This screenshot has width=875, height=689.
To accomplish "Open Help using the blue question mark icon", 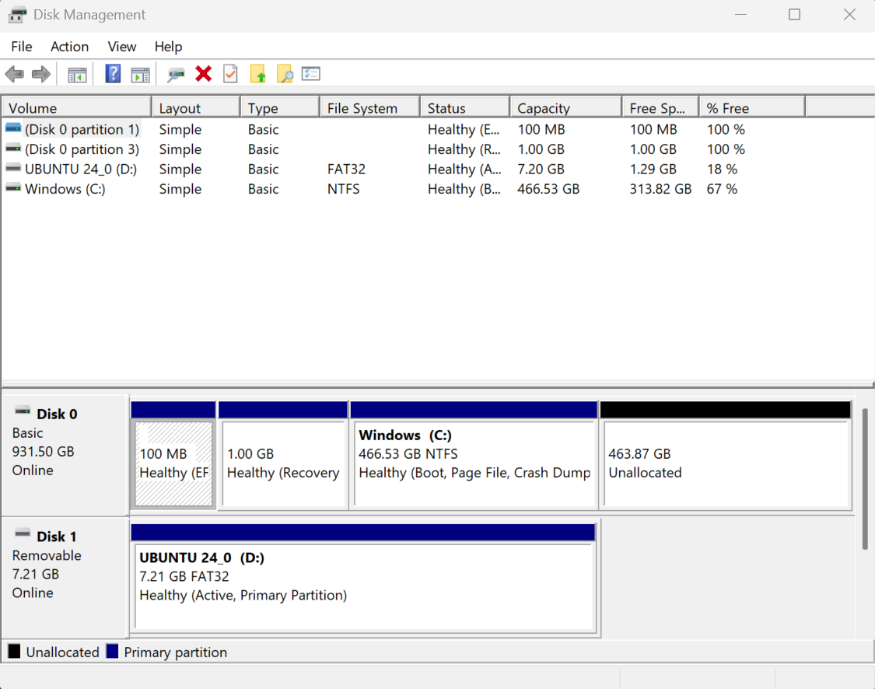I will pos(113,73).
